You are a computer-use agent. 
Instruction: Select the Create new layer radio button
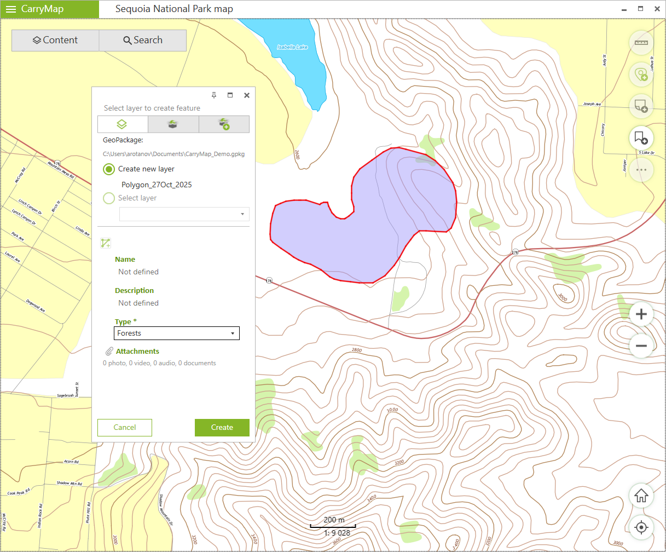(x=109, y=169)
